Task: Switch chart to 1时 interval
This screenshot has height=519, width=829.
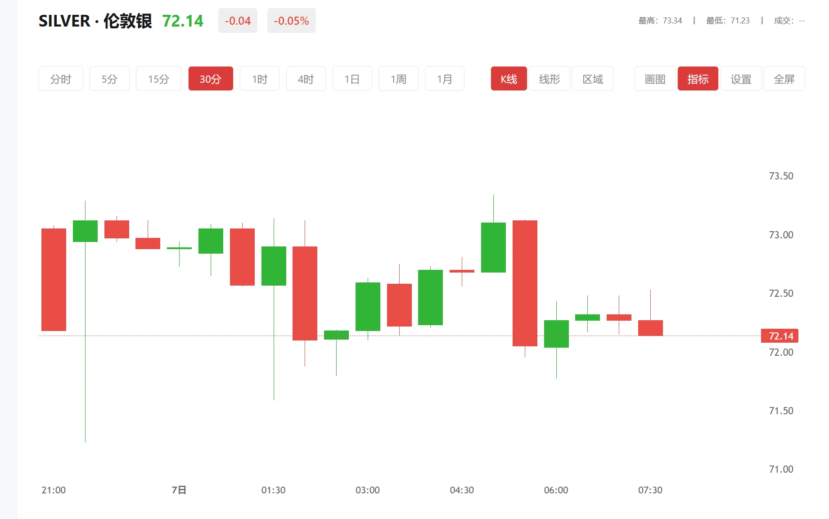Action: [260, 79]
